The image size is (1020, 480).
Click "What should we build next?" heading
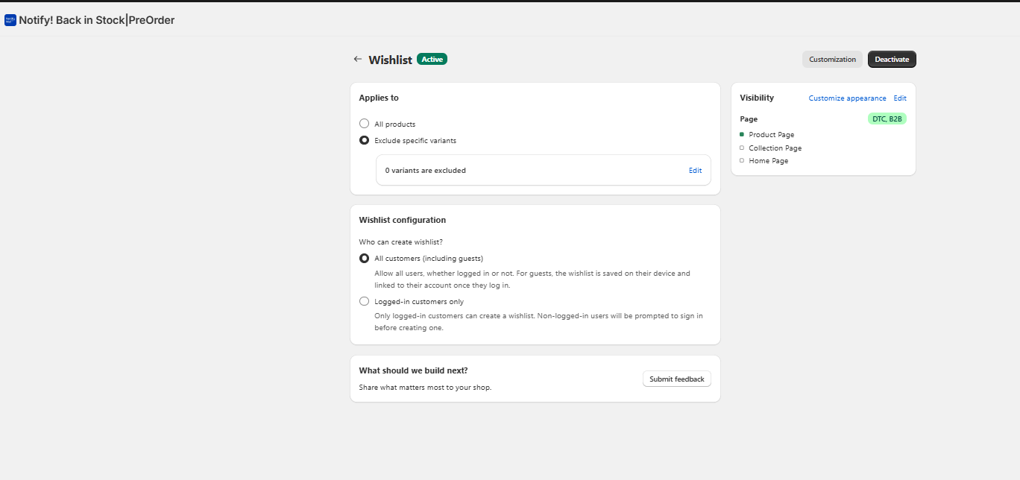pyautogui.click(x=413, y=370)
